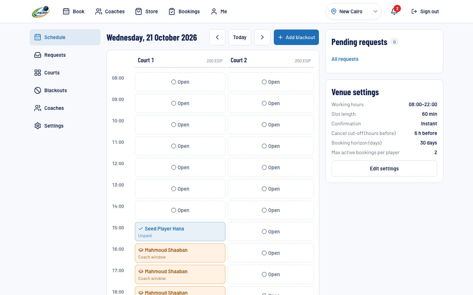Open Seed Player Hana's 15:00 booking

[x=180, y=232]
